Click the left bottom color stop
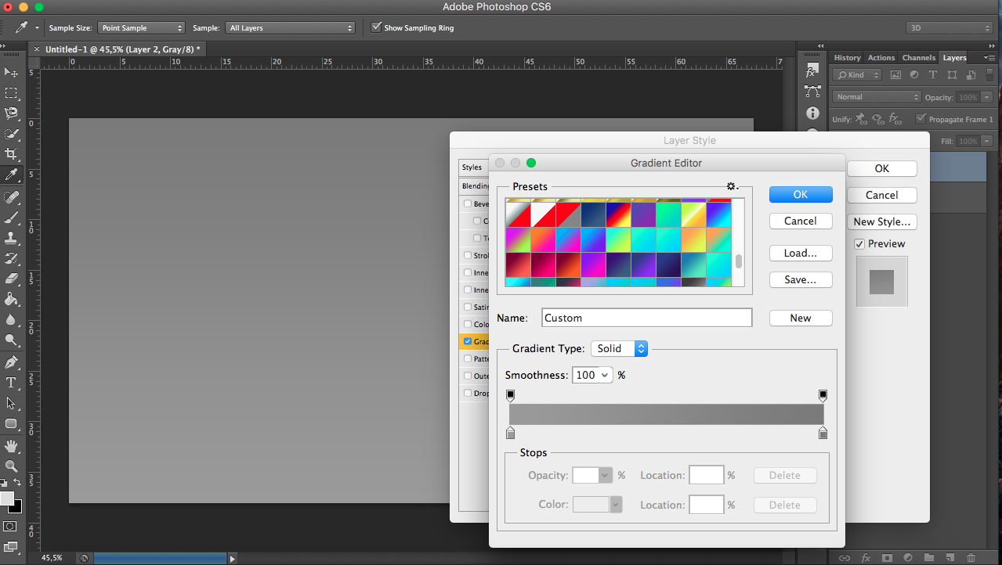Screen dimensions: 1002x565 click(x=511, y=433)
